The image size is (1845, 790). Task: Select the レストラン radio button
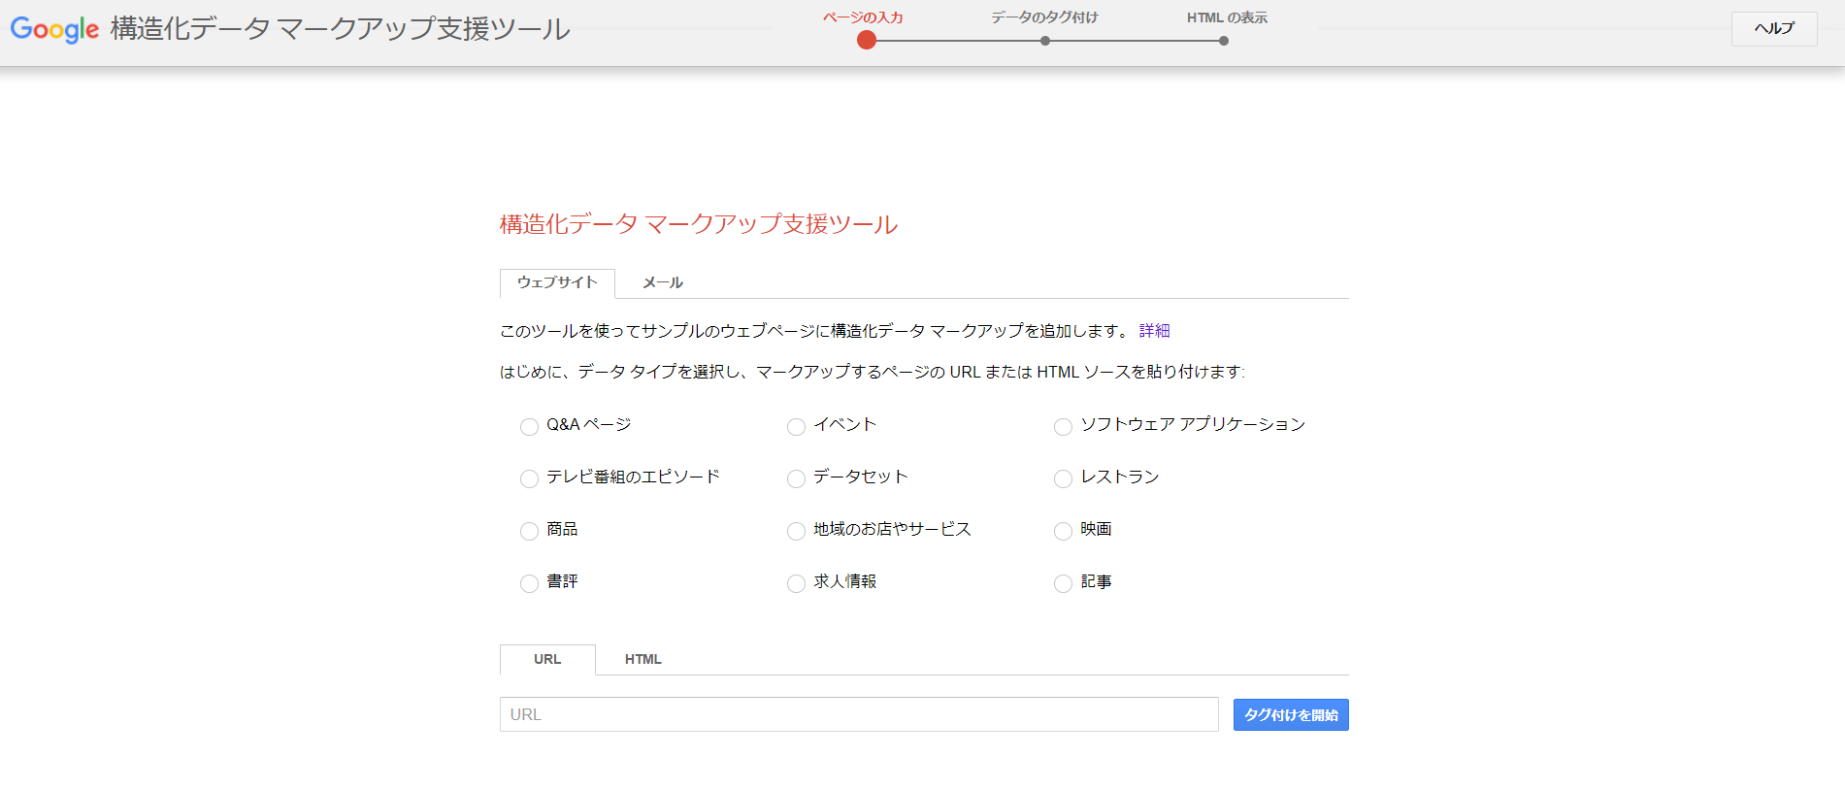pos(1063,478)
